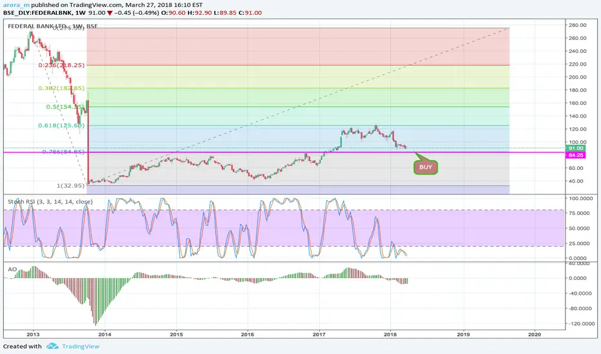Open the TradingView link beside Created with
601x354 pixels.
(x=81, y=346)
